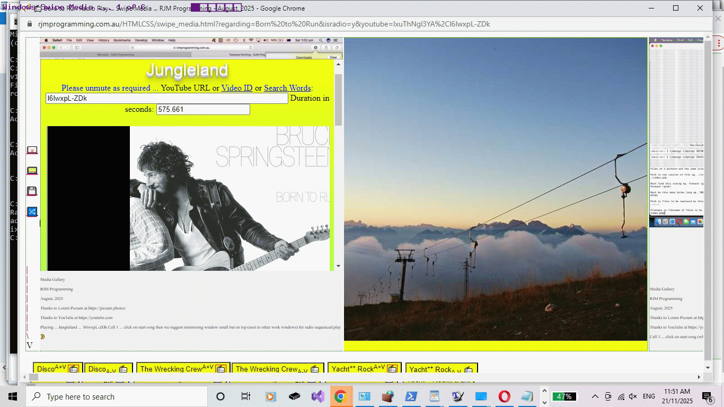Image resolution: width=724 pixels, height=407 pixels.
Task: Click the page's horizontal scrollbar thumb
Action: click(33, 377)
